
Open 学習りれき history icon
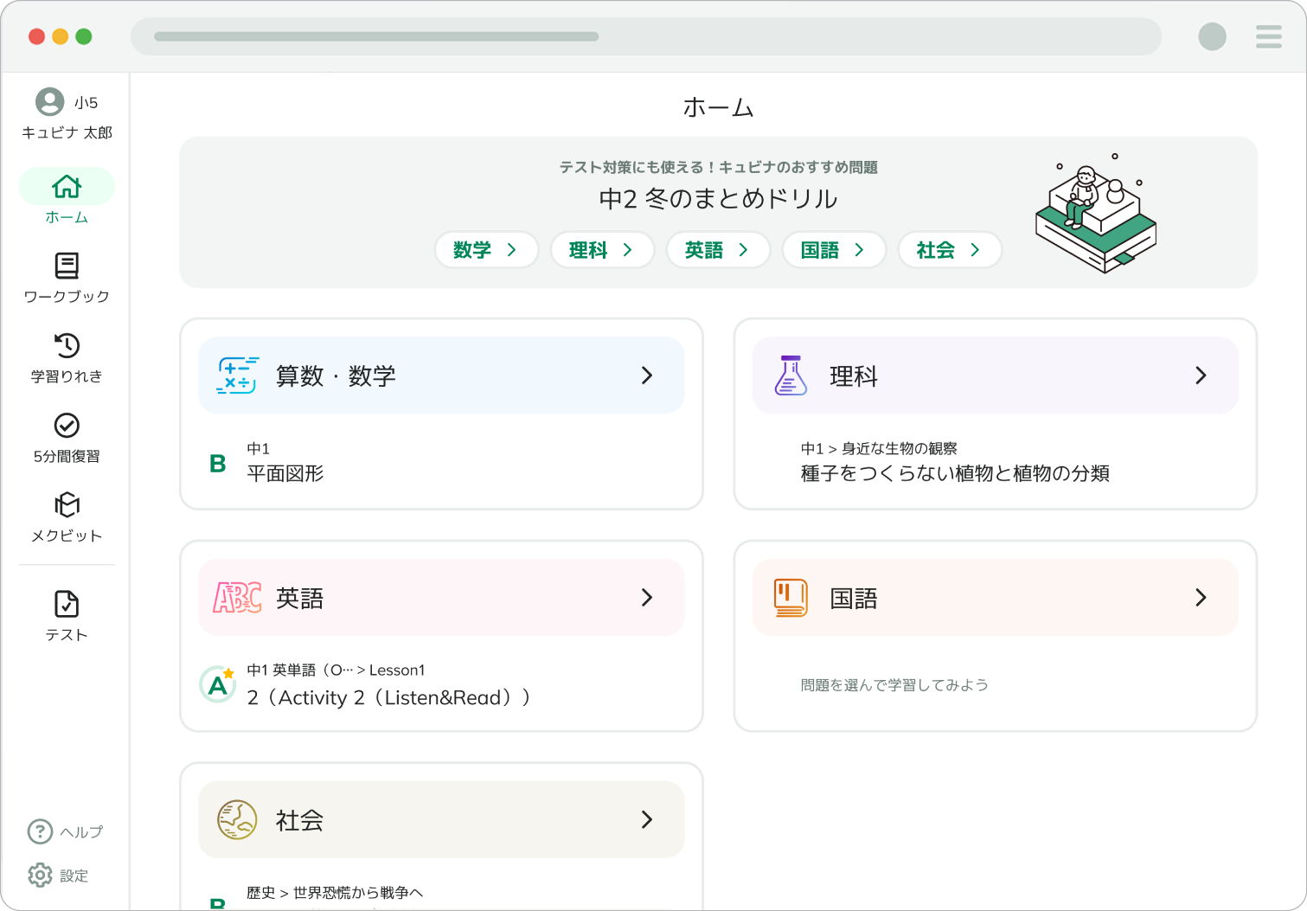click(67, 346)
